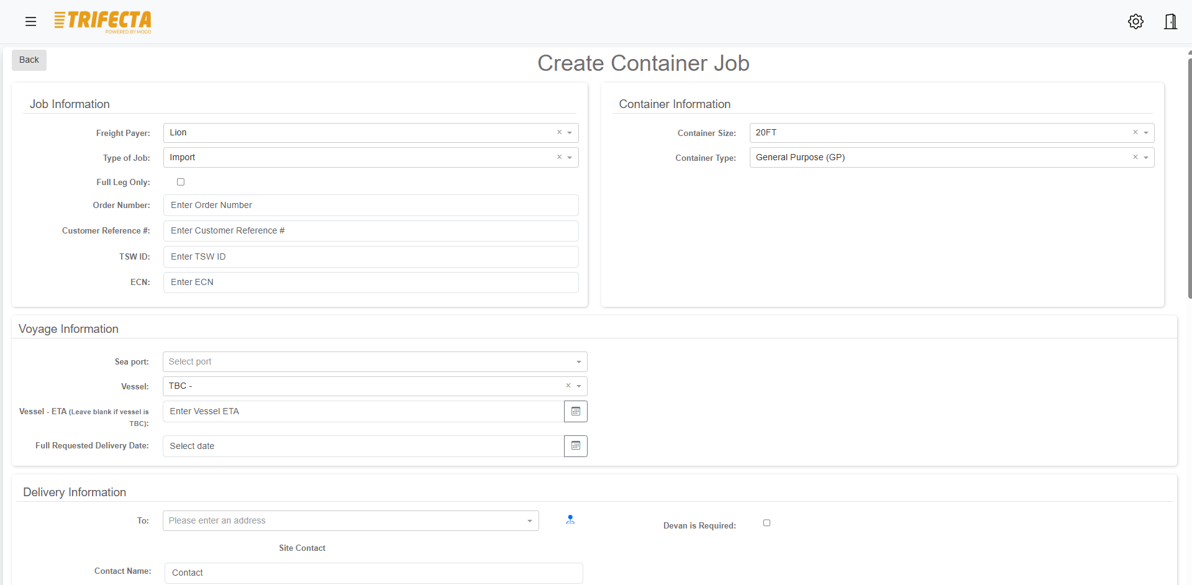Viewport: 1192px width, 585px height.
Task: Click the Site Contact label
Action: [x=302, y=548]
